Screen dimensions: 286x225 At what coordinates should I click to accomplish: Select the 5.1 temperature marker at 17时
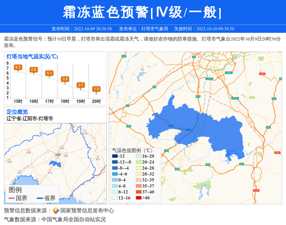49,73
